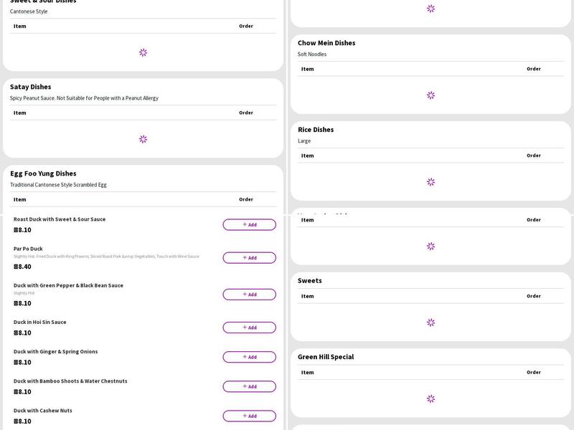Select the Satay Dishes section heading
This screenshot has height=430, width=574.
(31, 87)
